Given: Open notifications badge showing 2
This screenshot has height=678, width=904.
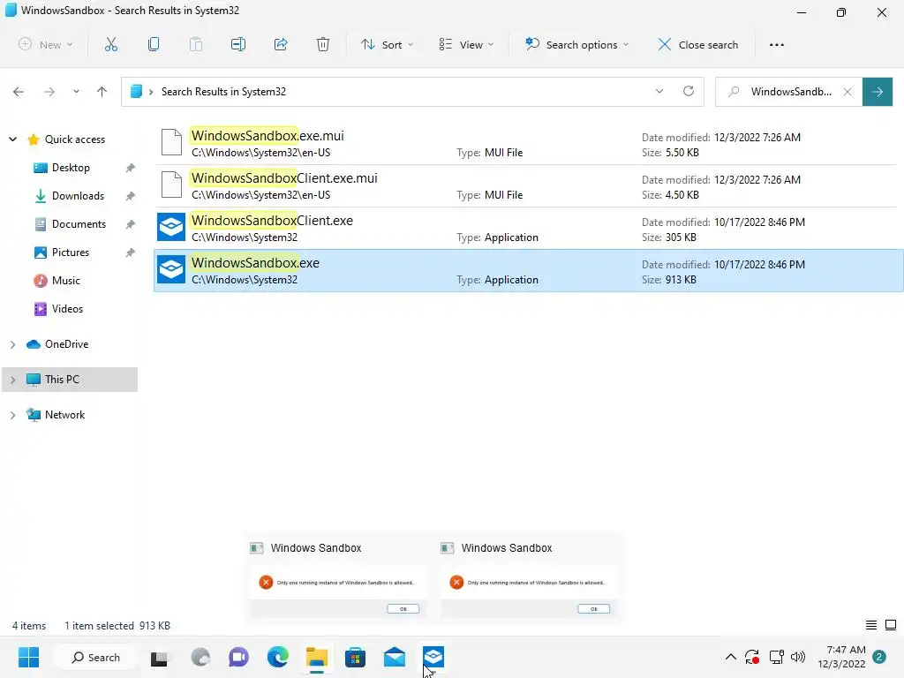Looking at the screenshot, I should pos(879,657).
